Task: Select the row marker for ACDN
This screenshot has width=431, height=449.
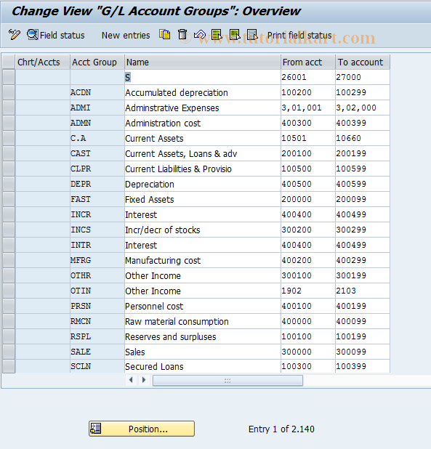Action: point(9,92)
